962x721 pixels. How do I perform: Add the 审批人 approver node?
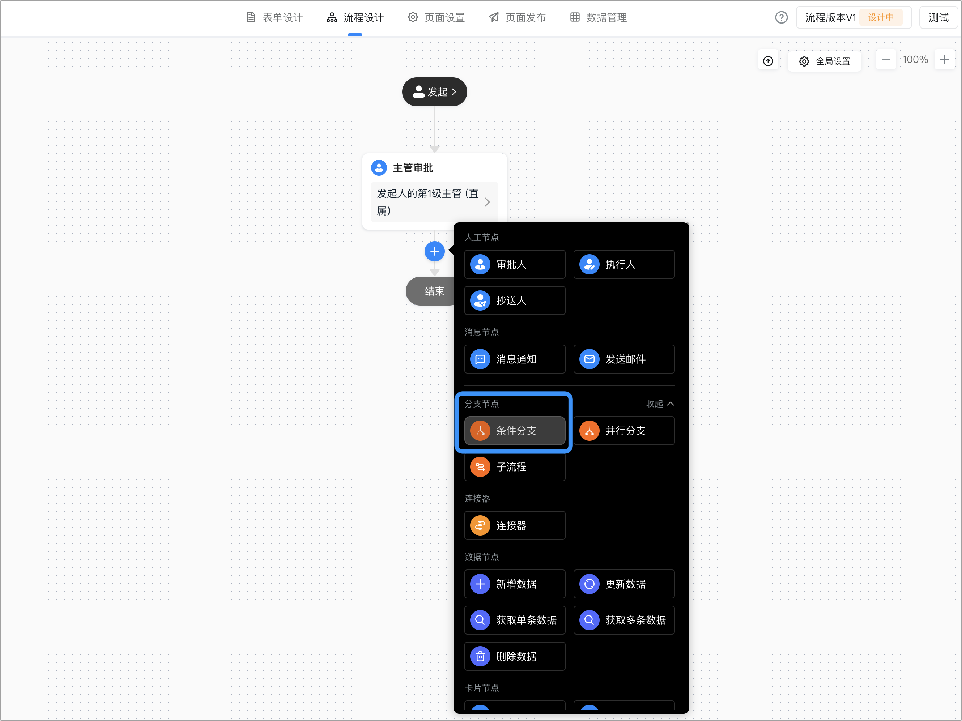(515, 264)
